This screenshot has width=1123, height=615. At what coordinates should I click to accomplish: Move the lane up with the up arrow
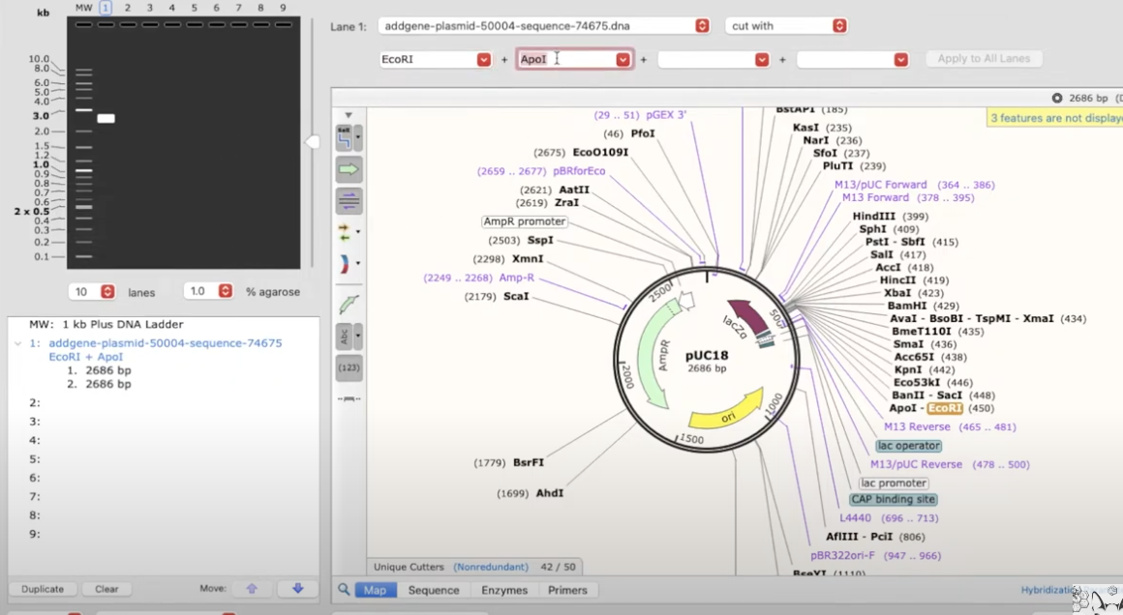pyautogui.click(x=252, y=589)
